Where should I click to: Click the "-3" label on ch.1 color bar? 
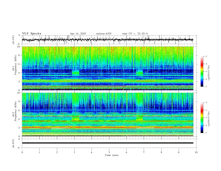[206, 56]
